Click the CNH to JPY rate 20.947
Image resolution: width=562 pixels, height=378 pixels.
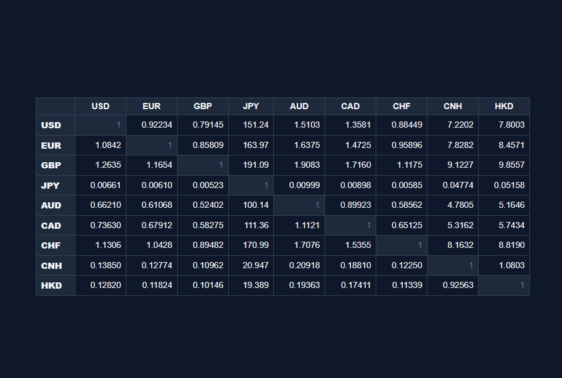coord(251,266)
